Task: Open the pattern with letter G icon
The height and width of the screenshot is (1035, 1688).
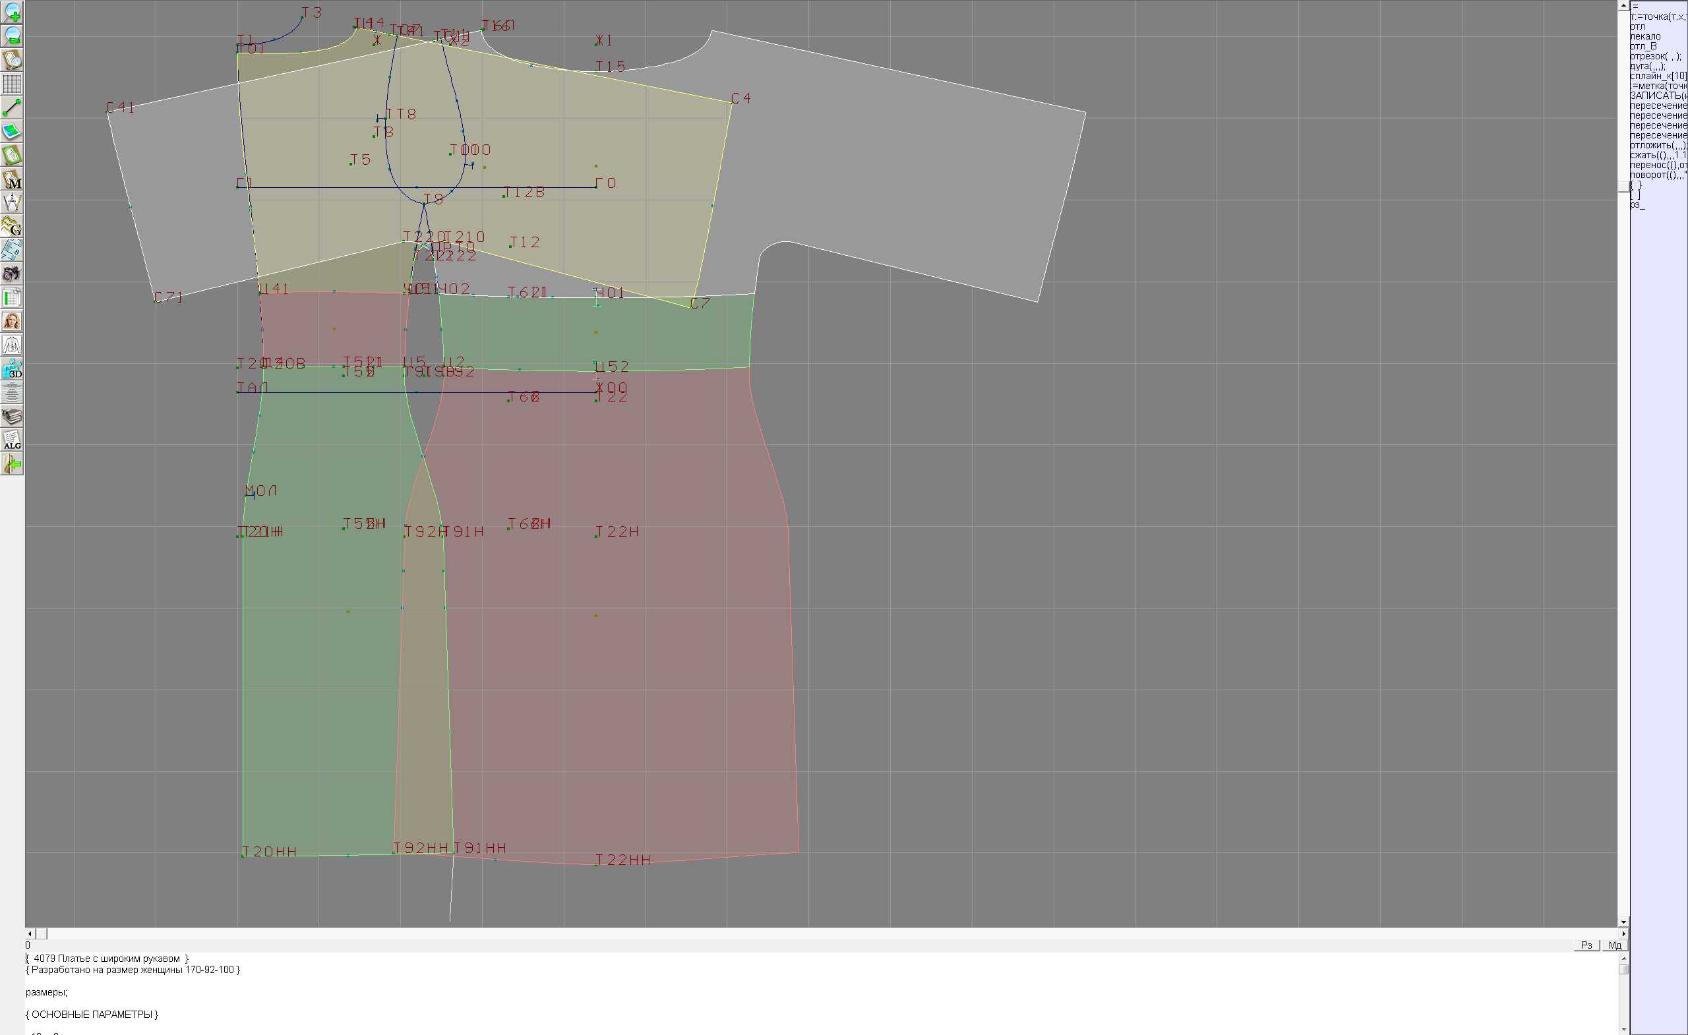Action: click(x=12, y=226)
